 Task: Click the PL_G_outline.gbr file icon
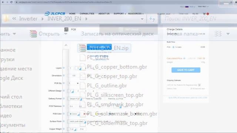[83, 86]
